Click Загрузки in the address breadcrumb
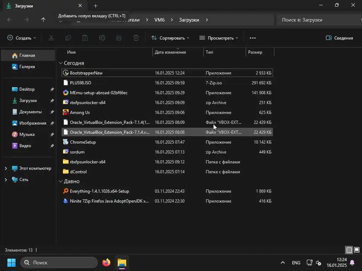Screen dimensions: 362x271 [x=189, y=20]
